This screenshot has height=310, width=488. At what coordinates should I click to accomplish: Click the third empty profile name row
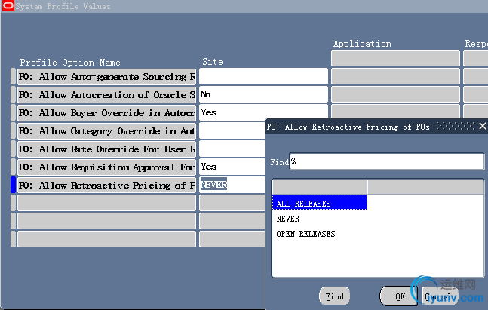[107, 239]
